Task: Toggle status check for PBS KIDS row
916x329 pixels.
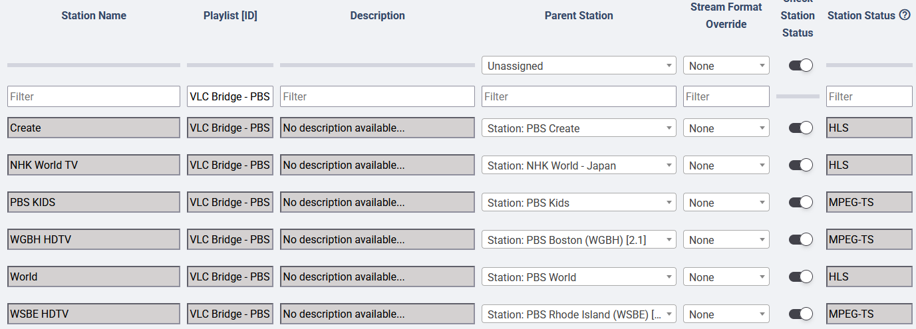Action: (800, 203)
